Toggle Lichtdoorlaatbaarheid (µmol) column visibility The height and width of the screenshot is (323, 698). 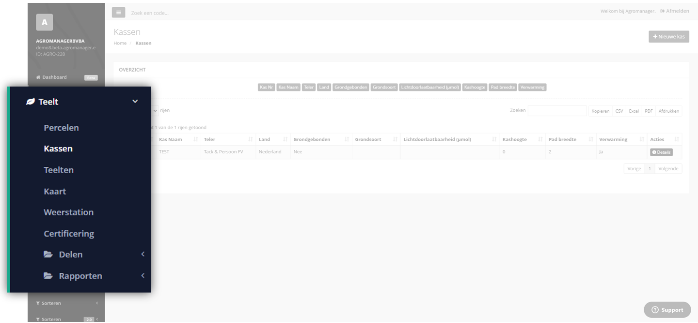(x=430, y=88)
